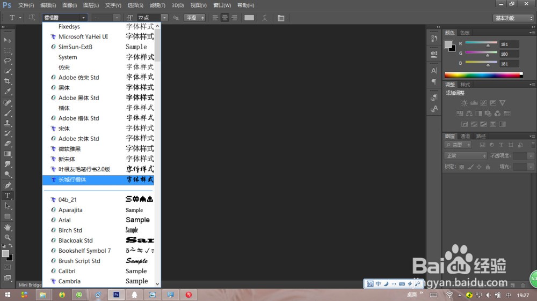Click the foreground color swatch in toolbox
Viewport: 537px width, 301px height.
click(5, 253)
